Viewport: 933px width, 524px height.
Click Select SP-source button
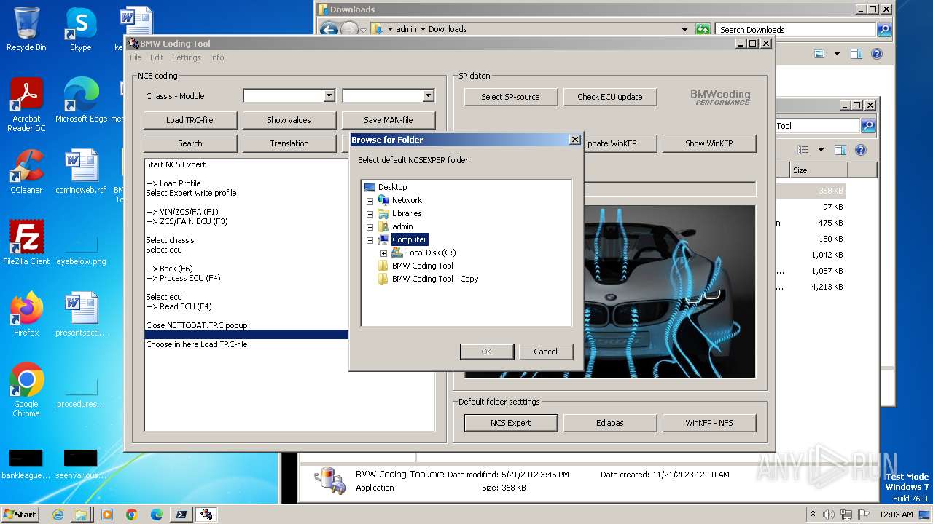pos(510,97)
